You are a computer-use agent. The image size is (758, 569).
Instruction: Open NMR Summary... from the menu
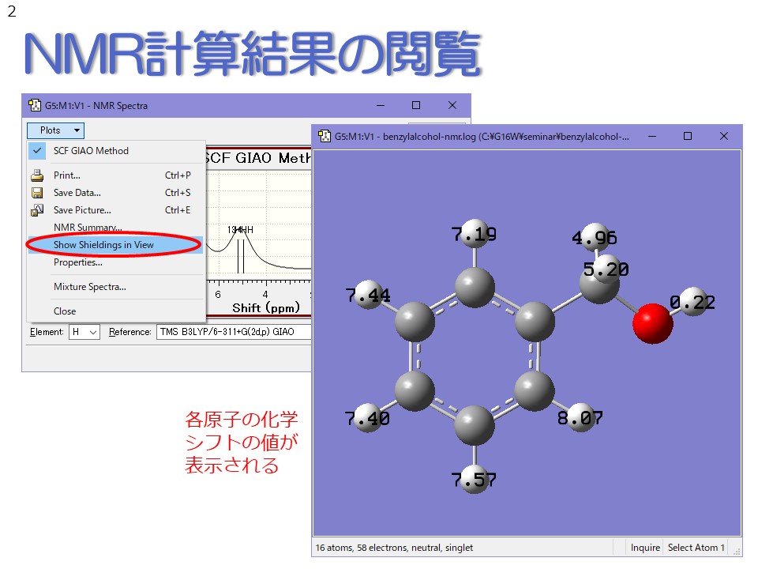pyautogui.click(x=116, y=228)
